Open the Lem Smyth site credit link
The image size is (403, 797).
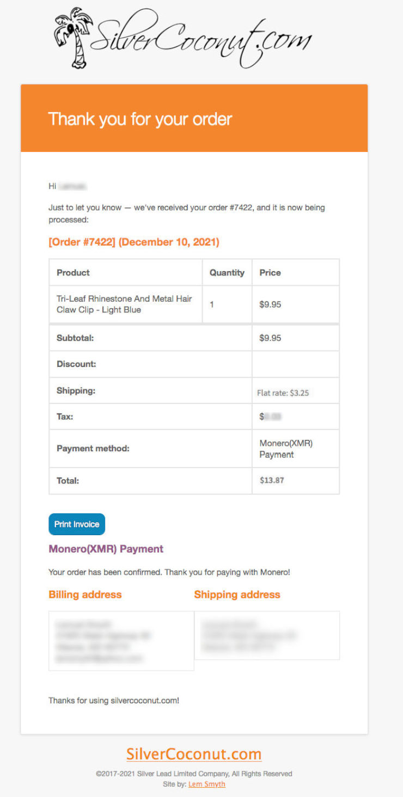click(x=207, y=784)
